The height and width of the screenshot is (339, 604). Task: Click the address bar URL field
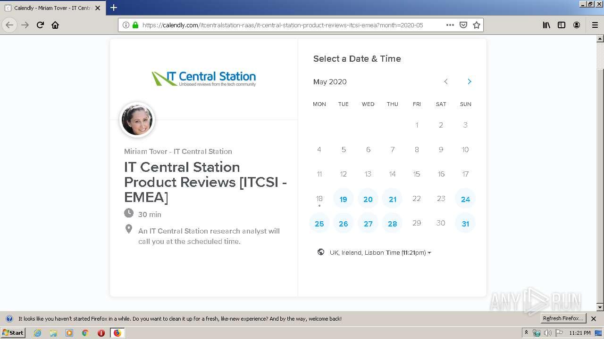(283, 25)
